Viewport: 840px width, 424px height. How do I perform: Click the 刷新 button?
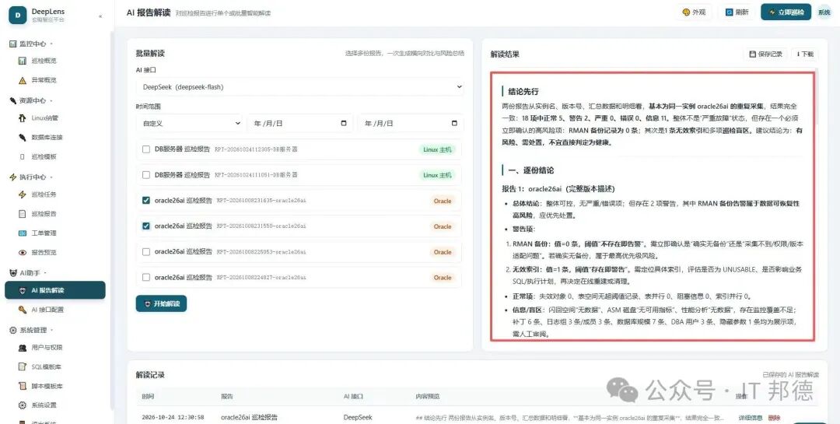tap(737, 12)
